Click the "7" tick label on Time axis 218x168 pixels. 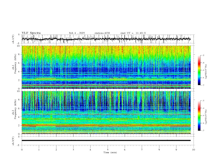[x=142, y=150]
